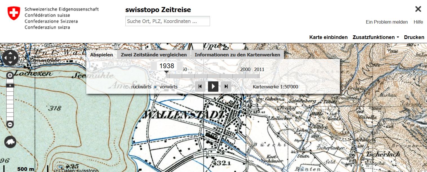Click the map pan navigation control
The width and height of the screenshot is (427, 172).
10,58
